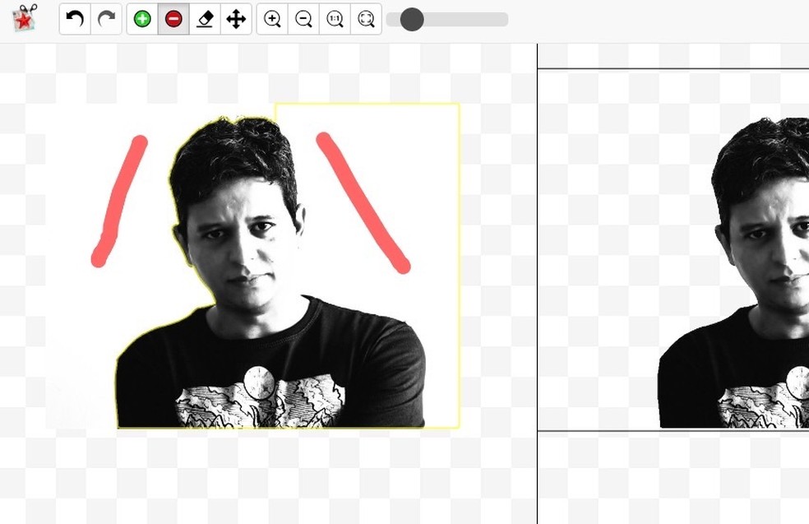Select the green Keep marker tool
809x524 pixels.
tap(141, 19)
